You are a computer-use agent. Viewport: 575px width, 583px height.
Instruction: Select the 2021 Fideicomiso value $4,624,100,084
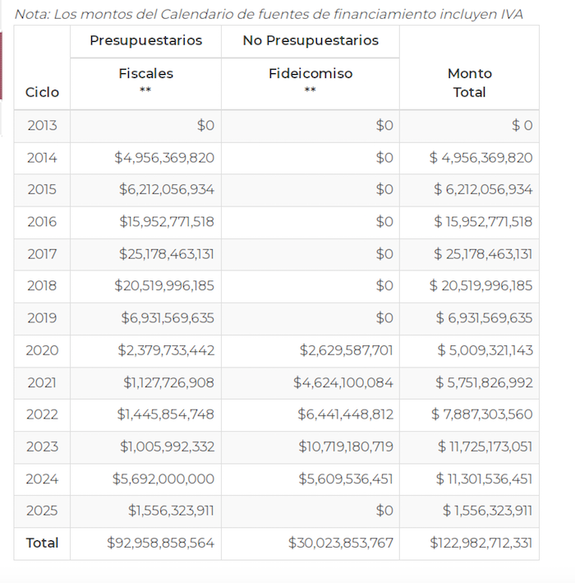click(x=343, y=382)
